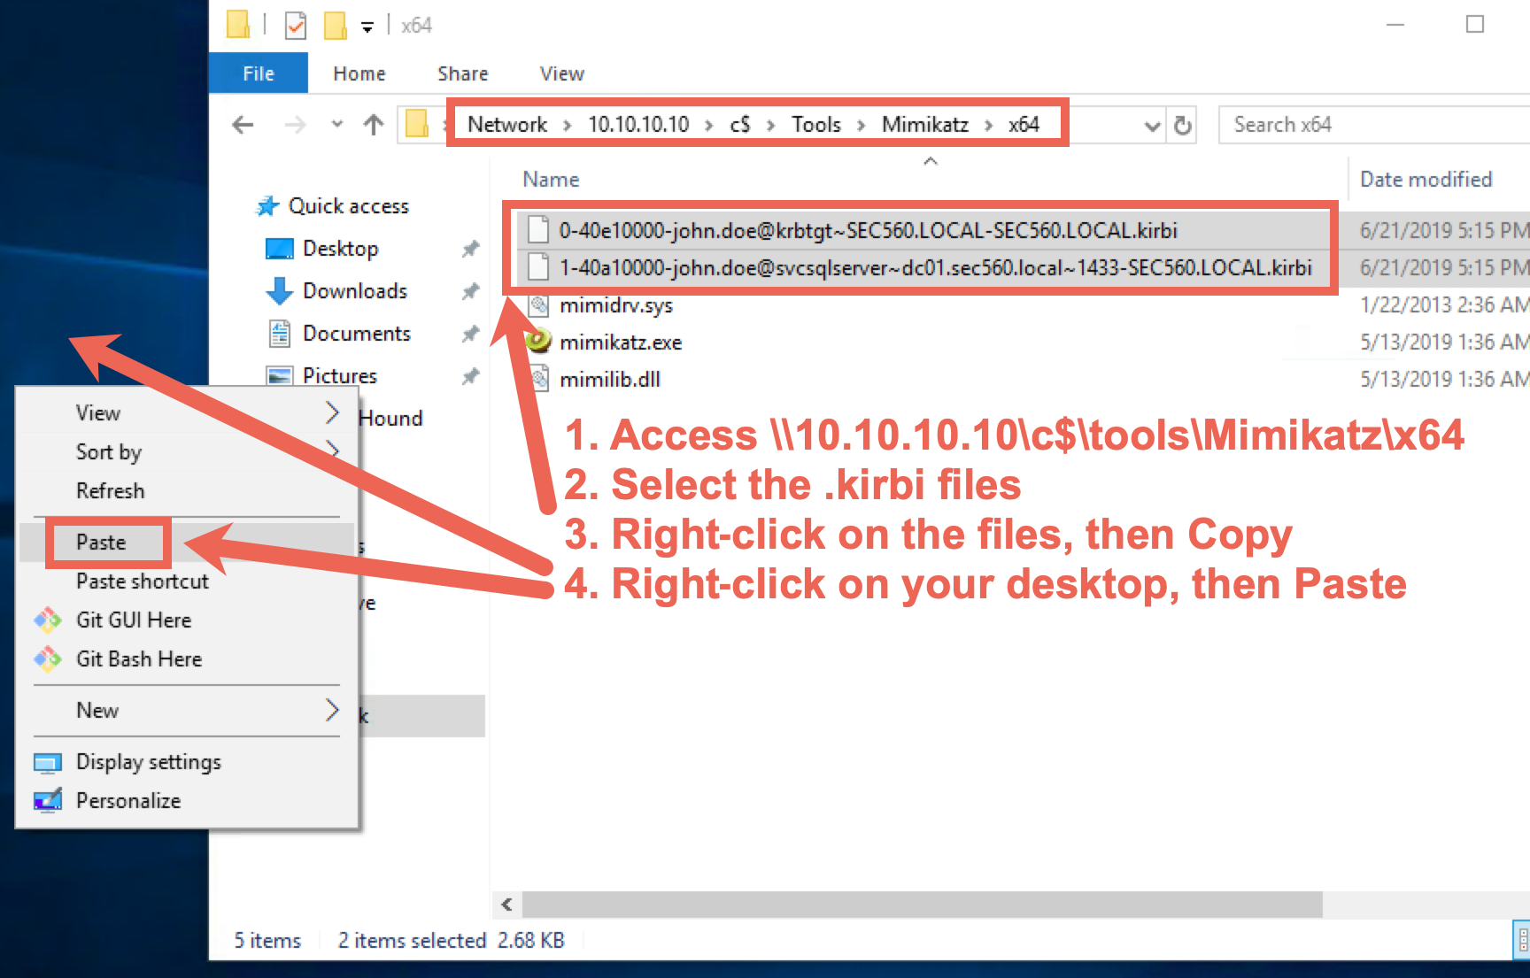Screen dimensions: 1530x978
Task: Open Git Bash Here from context menu
Action: [x=138, y=659]
